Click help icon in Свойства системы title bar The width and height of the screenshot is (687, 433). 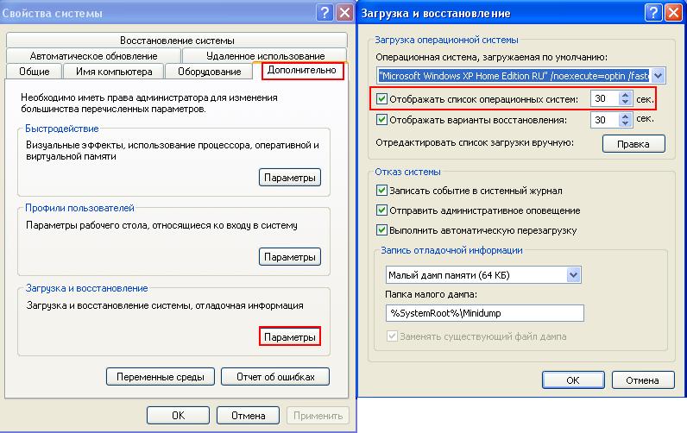325,13
